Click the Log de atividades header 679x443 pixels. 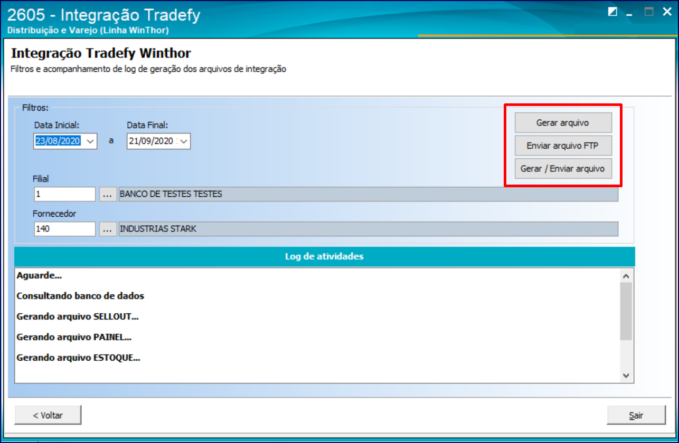pos(324,256)
